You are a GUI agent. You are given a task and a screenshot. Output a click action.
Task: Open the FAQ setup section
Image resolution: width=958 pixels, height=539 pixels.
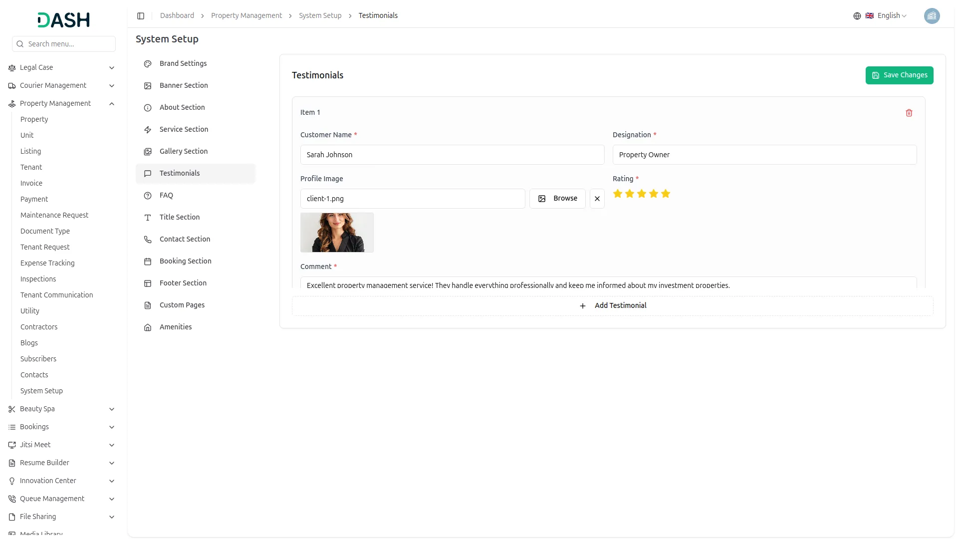tap(166, 196)
